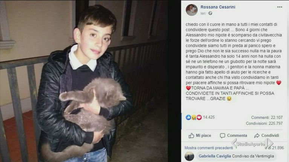This screenshot has width=289, height=162.
Task: Expand Mostra commenti precedenti
Action: tap(209, 148)
